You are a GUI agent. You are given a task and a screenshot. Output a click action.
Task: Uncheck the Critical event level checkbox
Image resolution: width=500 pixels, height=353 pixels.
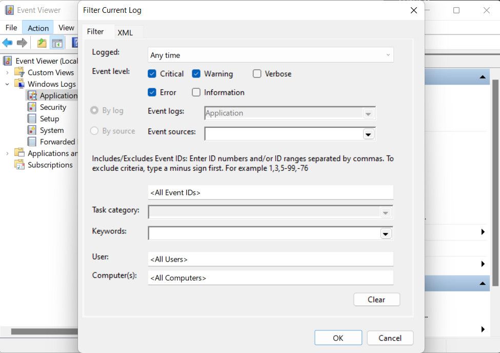pos(152,74)
